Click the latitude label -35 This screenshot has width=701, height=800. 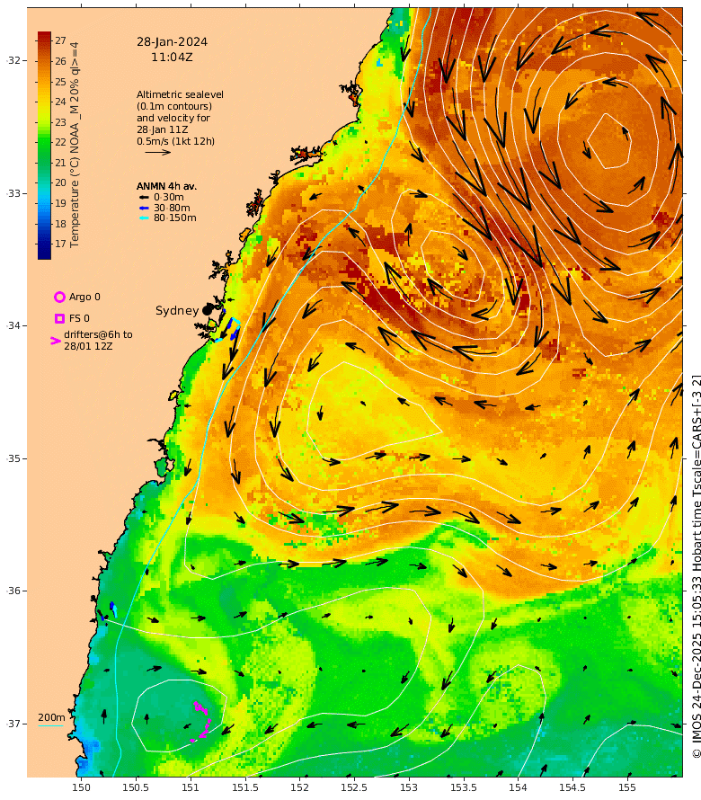click(x=13, y=458)
